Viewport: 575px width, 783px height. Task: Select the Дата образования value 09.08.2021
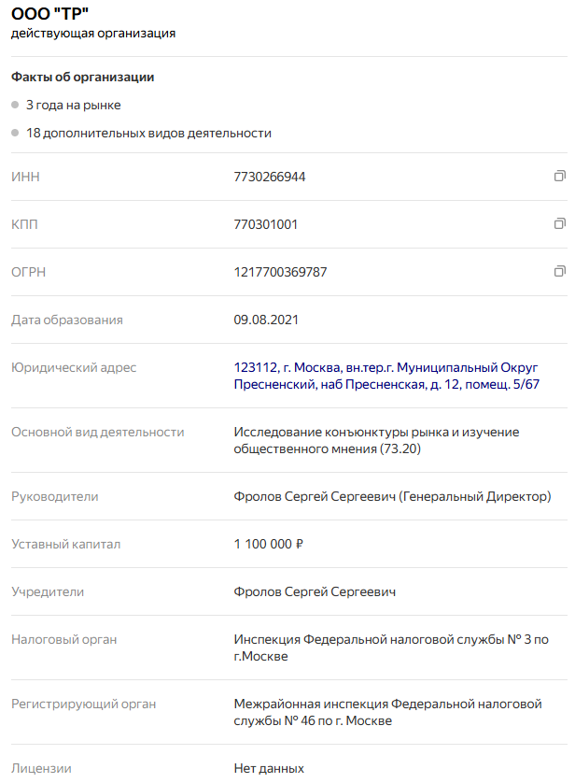[x=266, y=320]
